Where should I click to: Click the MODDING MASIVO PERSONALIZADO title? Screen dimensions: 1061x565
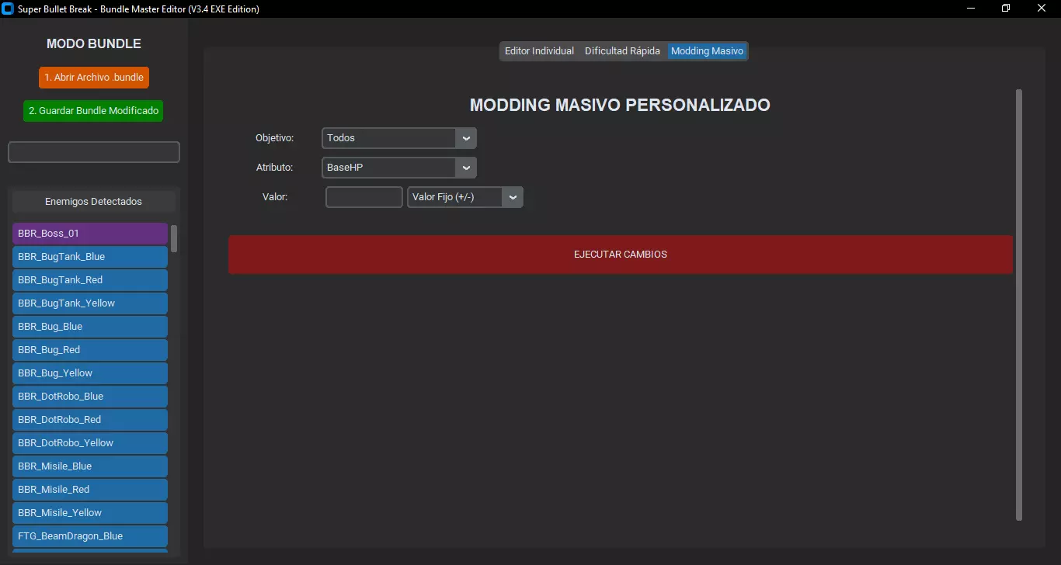621,105
